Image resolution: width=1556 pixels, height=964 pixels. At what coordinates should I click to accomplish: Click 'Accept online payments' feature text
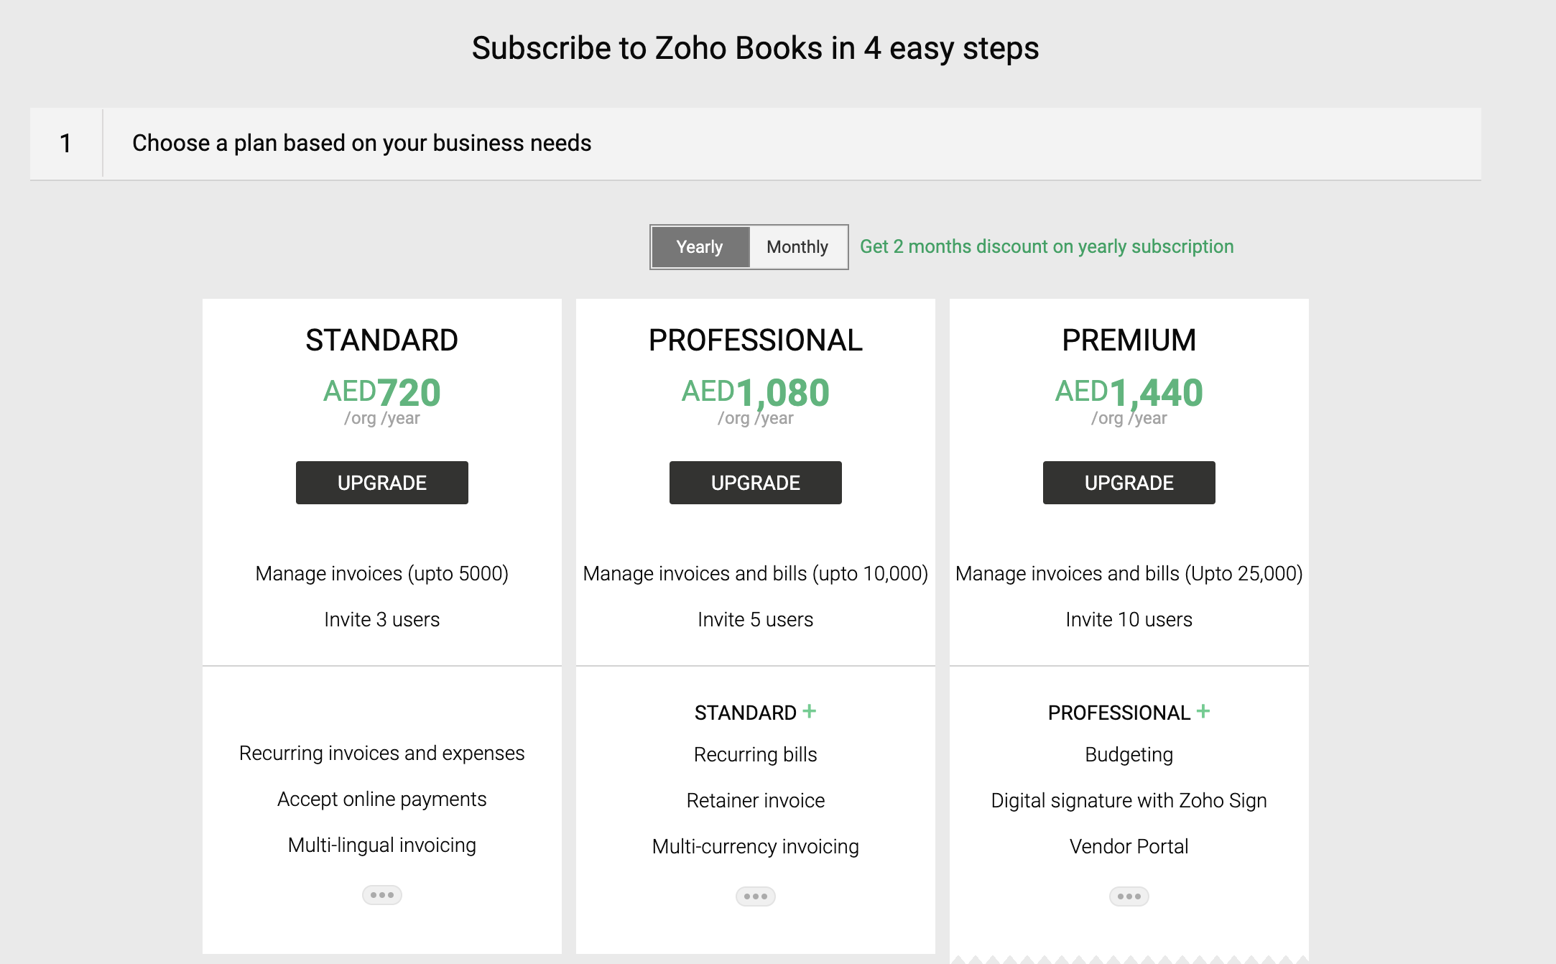[381, 799]
